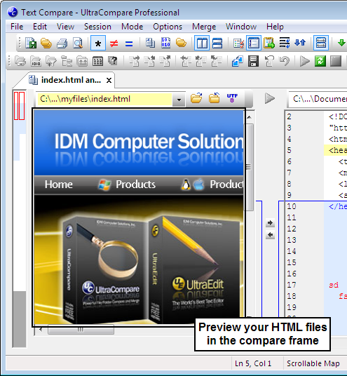
Task: Toggle horizontal stacked layout button
Action: click(217, 43)
